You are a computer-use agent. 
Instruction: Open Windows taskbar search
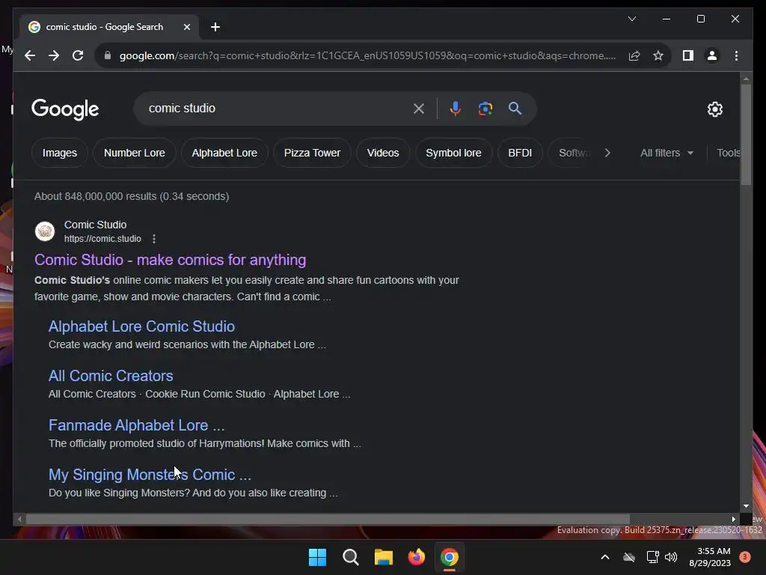click(350, 557)
